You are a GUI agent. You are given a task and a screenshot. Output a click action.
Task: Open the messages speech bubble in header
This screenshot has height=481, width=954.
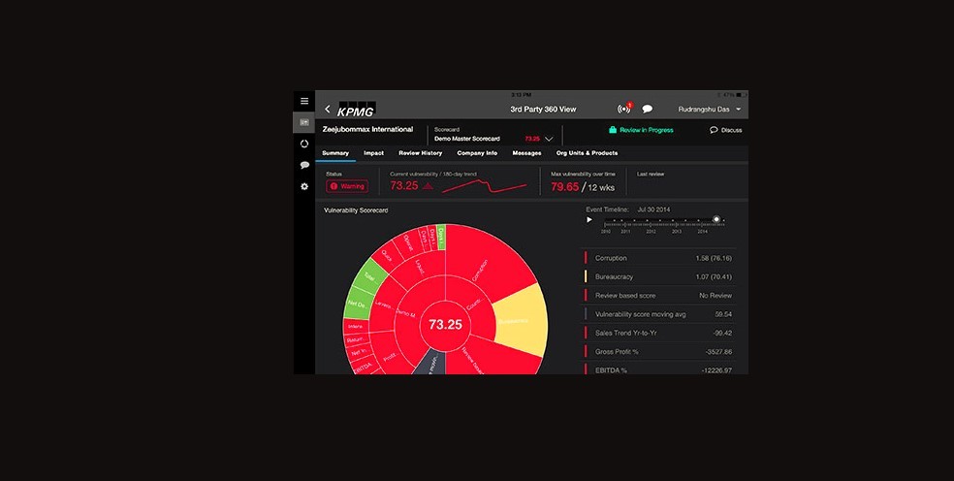click(647, 110)
